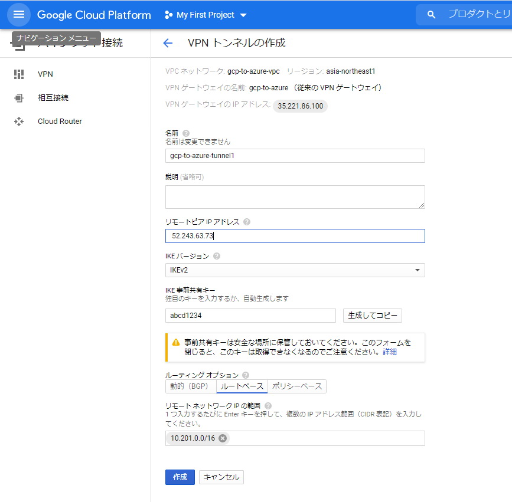Click the search magnifier icon
512x502 pixels.
click(431, 15)
